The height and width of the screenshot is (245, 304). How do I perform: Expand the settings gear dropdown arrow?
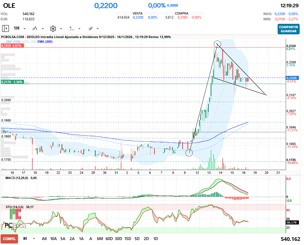pyautogui.click(x=61, y=29)
